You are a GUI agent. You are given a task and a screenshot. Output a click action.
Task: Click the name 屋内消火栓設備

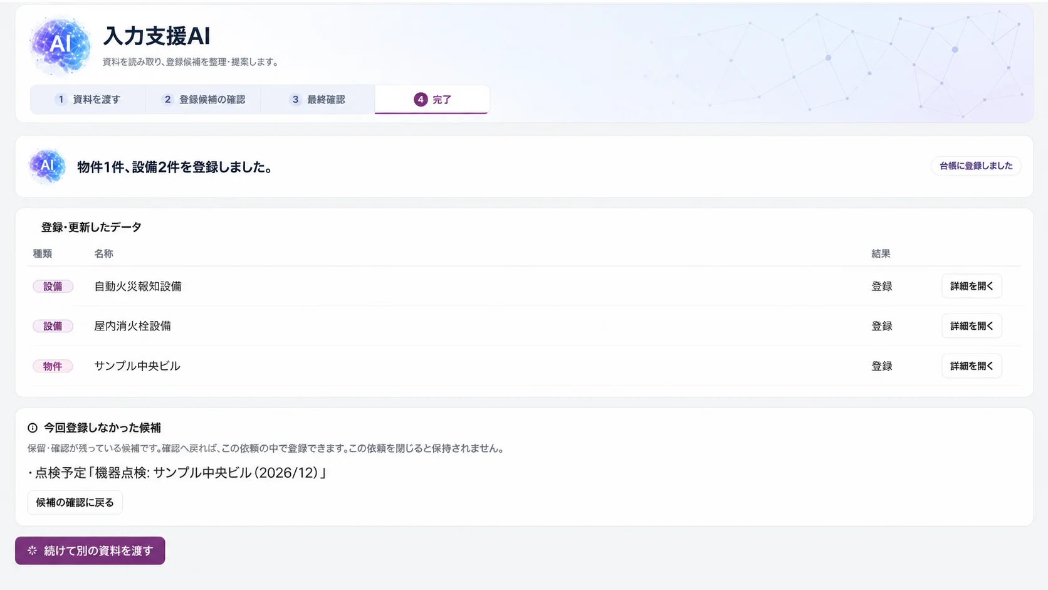click(132, 326)
